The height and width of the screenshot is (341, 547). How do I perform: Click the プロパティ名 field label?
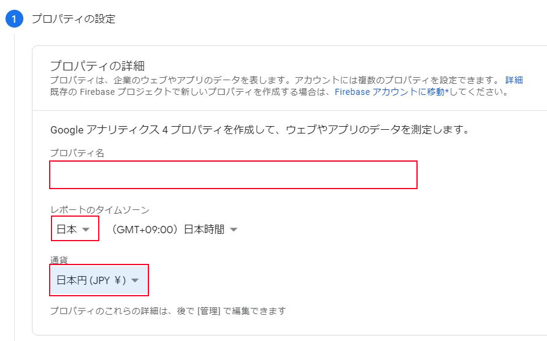point(77,153)
